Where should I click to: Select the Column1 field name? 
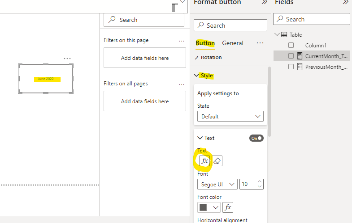(x=316, y=46)
